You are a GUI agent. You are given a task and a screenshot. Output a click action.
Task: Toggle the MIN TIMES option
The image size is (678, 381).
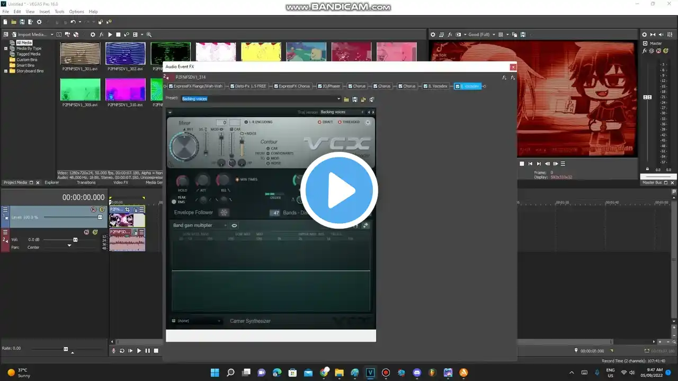coord(237,179)
